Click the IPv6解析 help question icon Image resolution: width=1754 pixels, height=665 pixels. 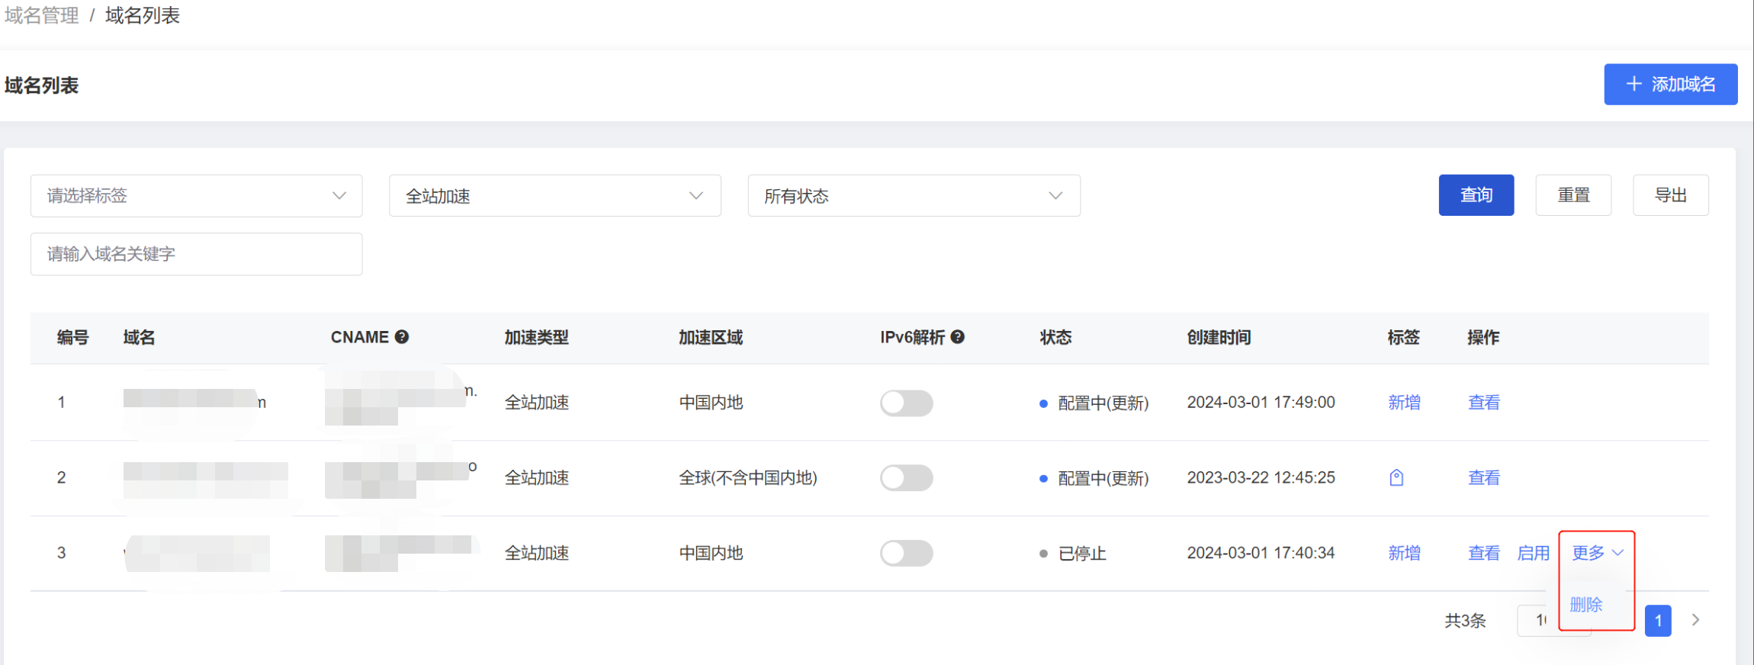958,337
